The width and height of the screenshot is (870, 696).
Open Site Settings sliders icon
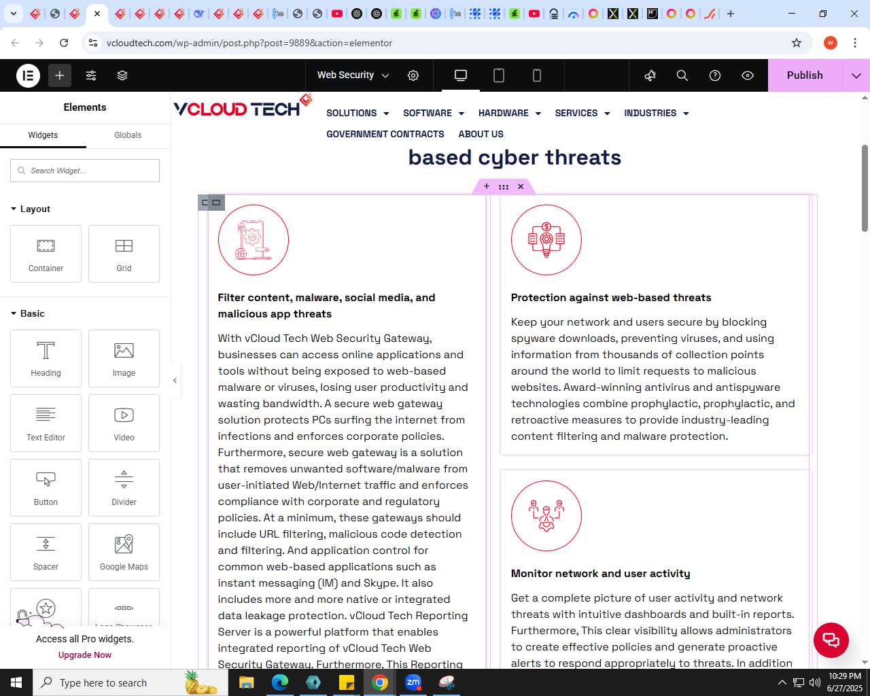pos(91,75)
